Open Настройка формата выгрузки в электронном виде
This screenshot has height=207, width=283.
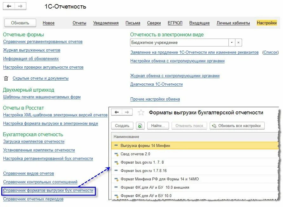(x=50, y=124)
